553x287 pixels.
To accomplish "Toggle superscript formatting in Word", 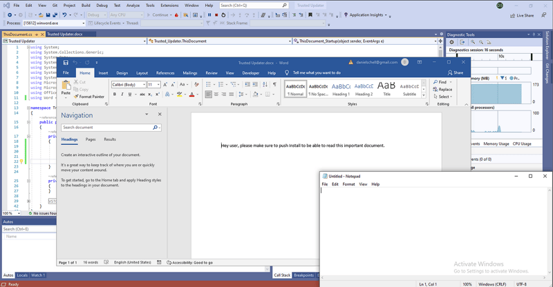I will pos(158,94).
